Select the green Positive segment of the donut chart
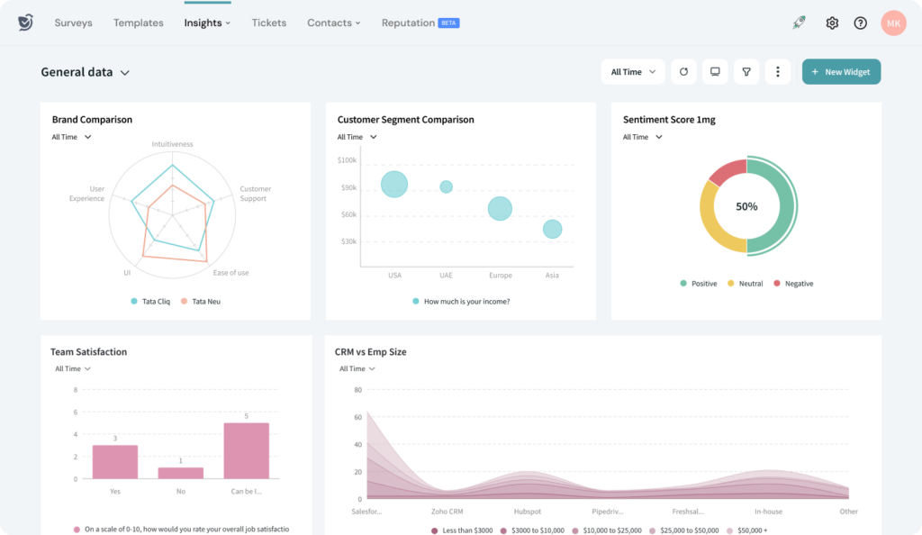 785,205
